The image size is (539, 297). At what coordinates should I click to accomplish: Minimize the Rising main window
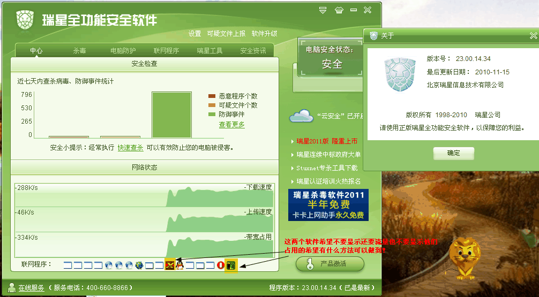[354, 10]
